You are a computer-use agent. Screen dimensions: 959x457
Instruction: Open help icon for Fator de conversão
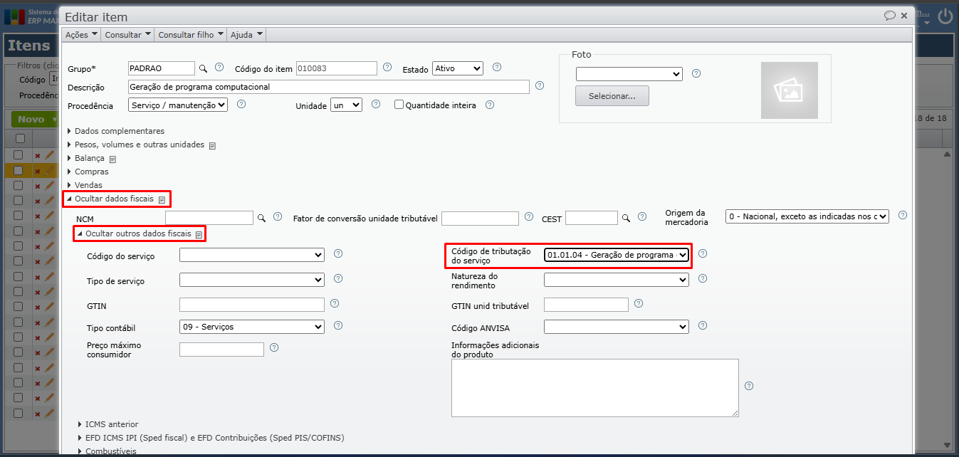(529, 216)
